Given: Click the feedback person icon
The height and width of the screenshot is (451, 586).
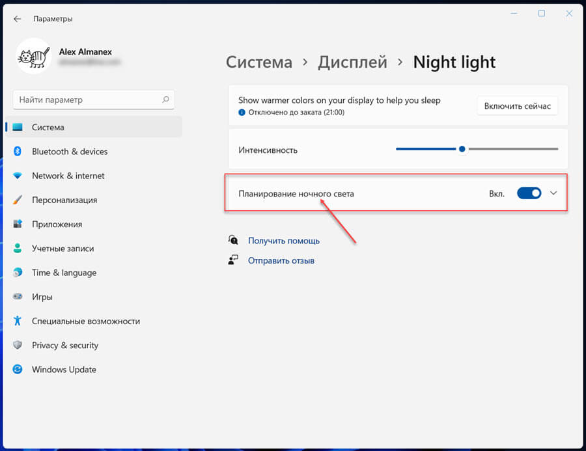Looking at the screenshot, I should point(233,260).
